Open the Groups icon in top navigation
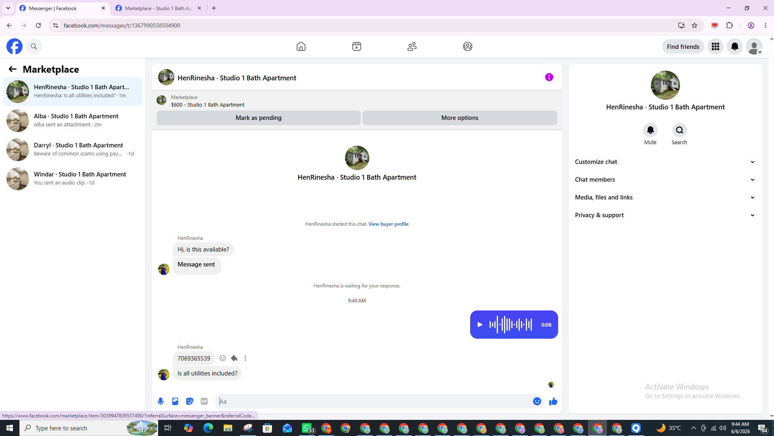The image size is (774, 436). coord(468,46)
